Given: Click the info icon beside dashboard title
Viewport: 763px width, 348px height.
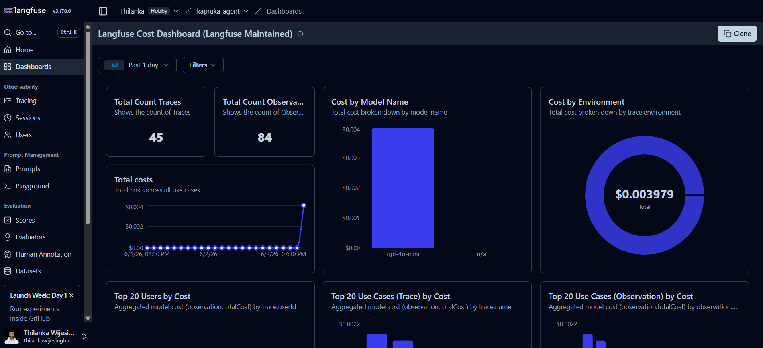Looking at the screenshot, I should pos(300,34).
